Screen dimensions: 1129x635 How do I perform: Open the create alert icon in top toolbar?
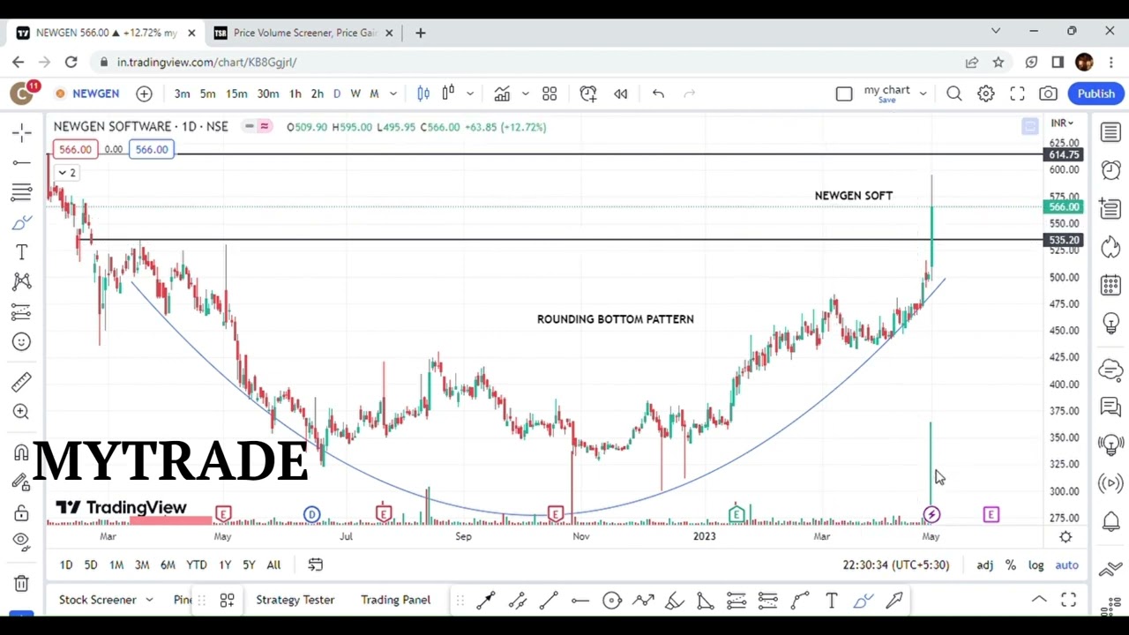[588, 93]
